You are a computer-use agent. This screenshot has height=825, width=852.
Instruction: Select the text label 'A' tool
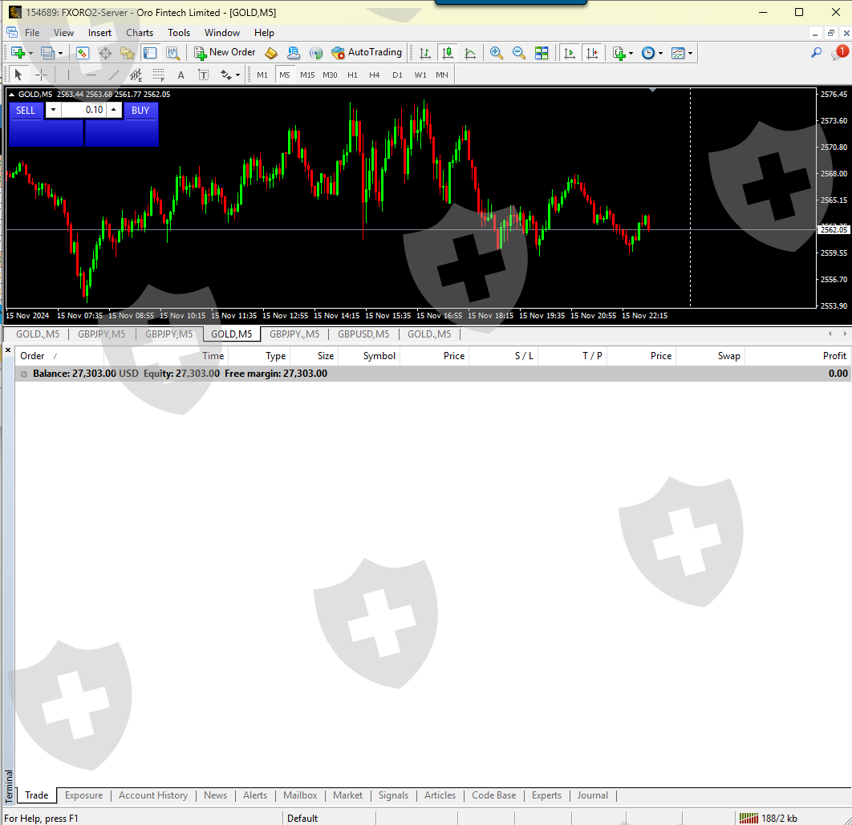[x=181, y=75]
